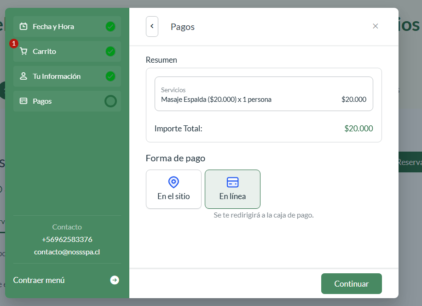
Task: Open the Tu Información step
Action: pos(57,76)
